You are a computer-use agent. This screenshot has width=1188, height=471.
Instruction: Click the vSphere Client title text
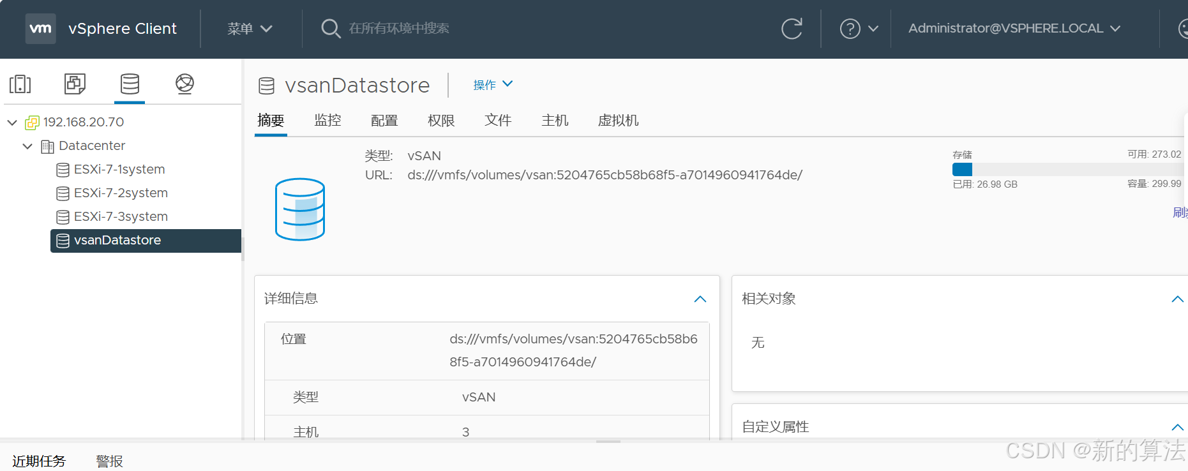click(123, 29)
